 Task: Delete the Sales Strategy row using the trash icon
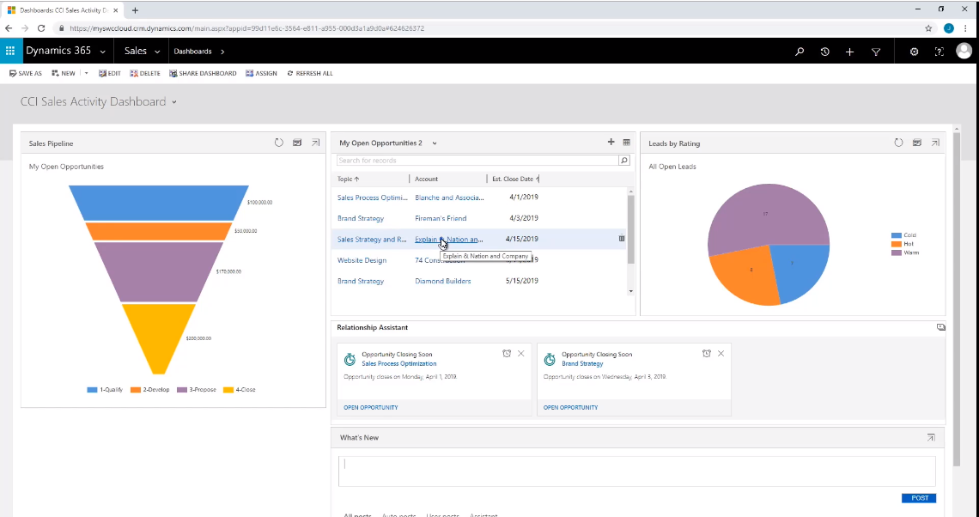click(621, 239)
